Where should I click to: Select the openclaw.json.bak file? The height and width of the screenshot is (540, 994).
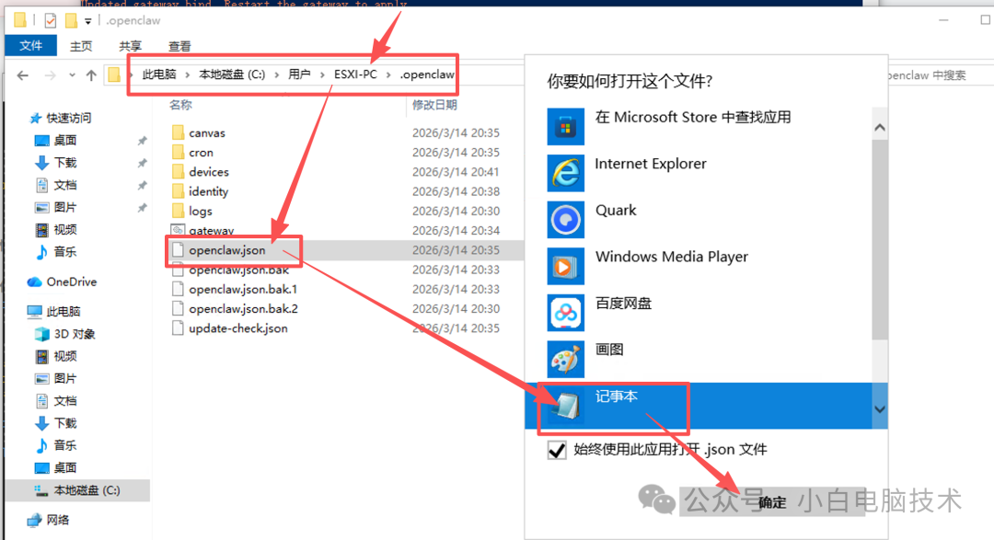(x=238, y=270)
